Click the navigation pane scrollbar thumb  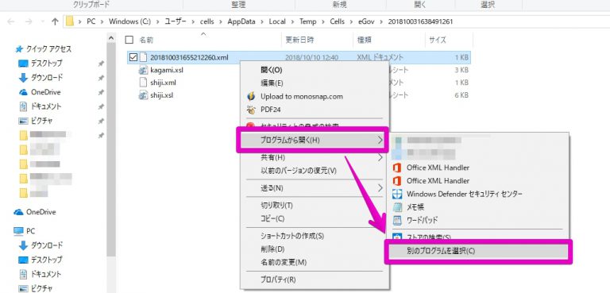111,149
